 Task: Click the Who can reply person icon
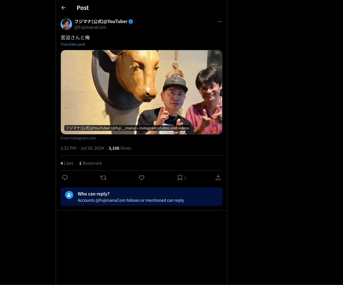tap(69, 195)
